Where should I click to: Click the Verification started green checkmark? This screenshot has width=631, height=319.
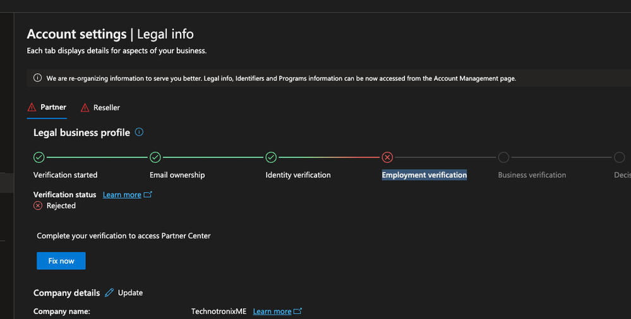click(39, 157)
